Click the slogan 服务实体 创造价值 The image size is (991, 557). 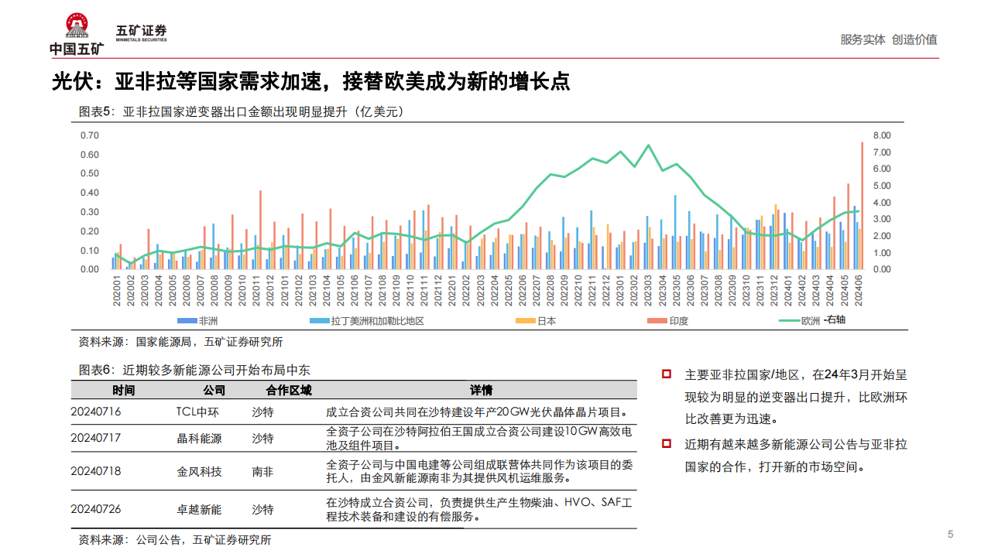889,39
